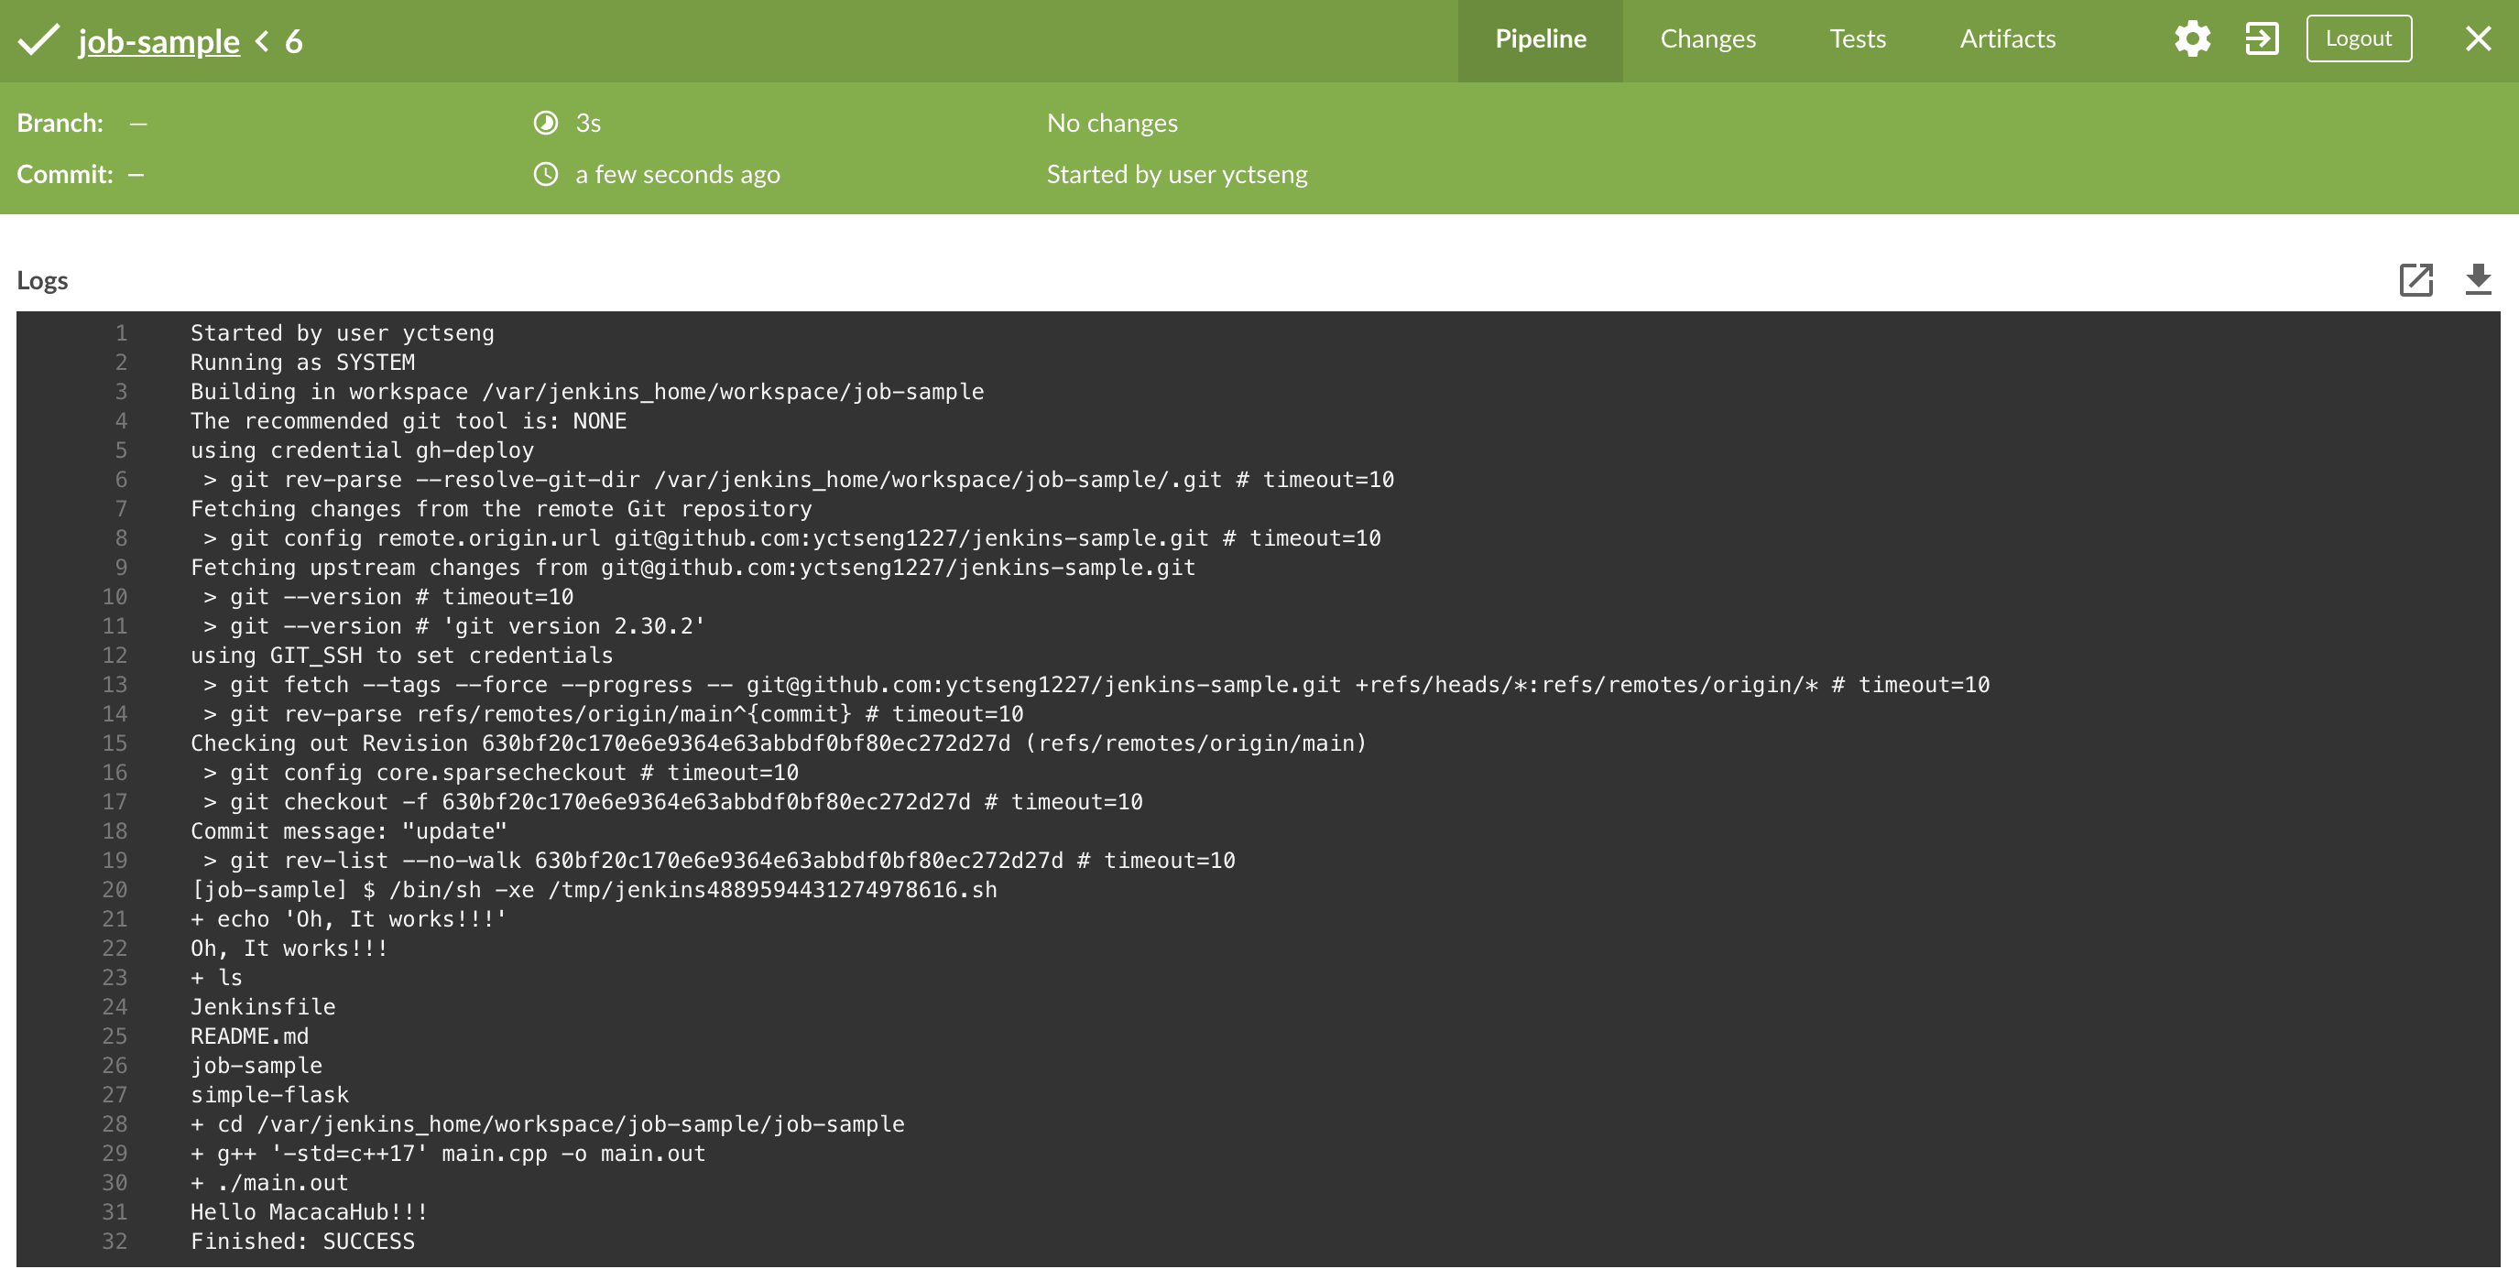Click the Logout button

tap(2359, 38)
